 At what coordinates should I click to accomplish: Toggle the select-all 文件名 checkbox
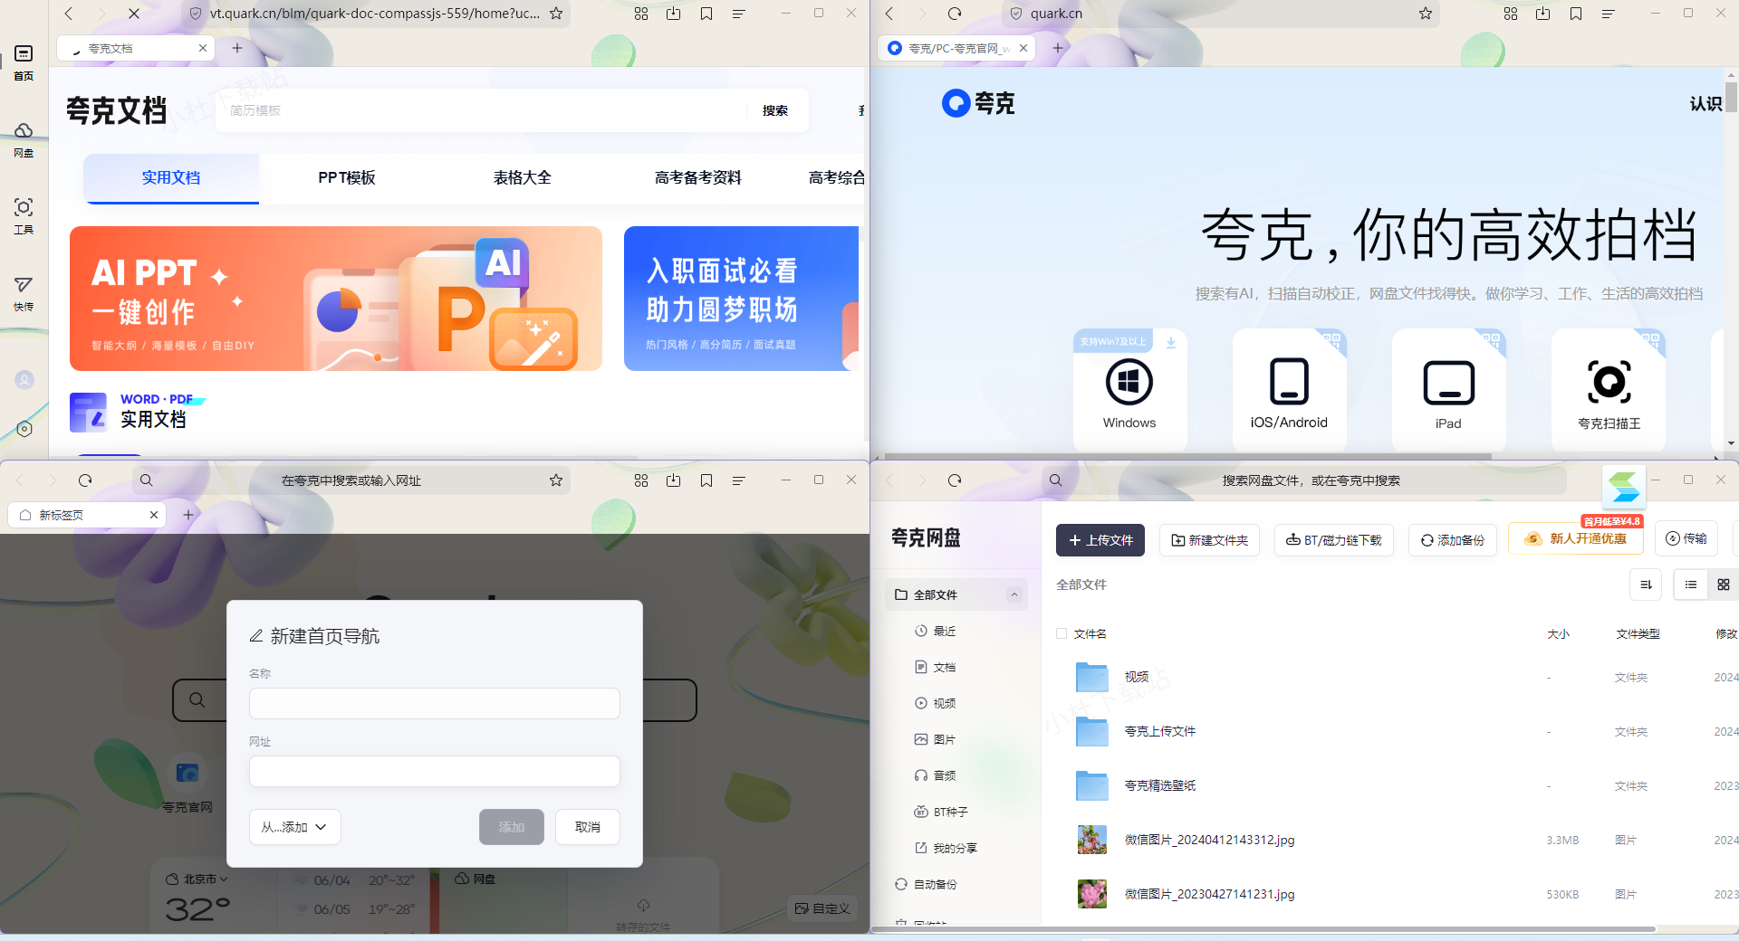[x=1062, y=633]
